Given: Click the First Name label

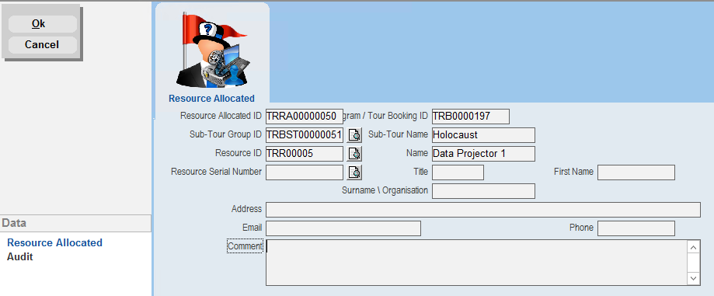Looking at the screenshot, I should (x=573, y=172).
